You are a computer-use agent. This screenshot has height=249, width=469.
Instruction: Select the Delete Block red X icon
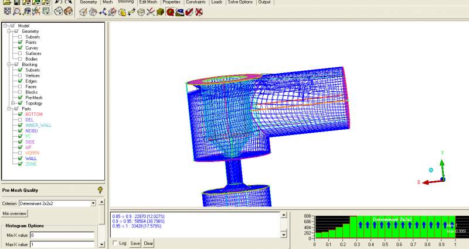[x=199, y=12]
